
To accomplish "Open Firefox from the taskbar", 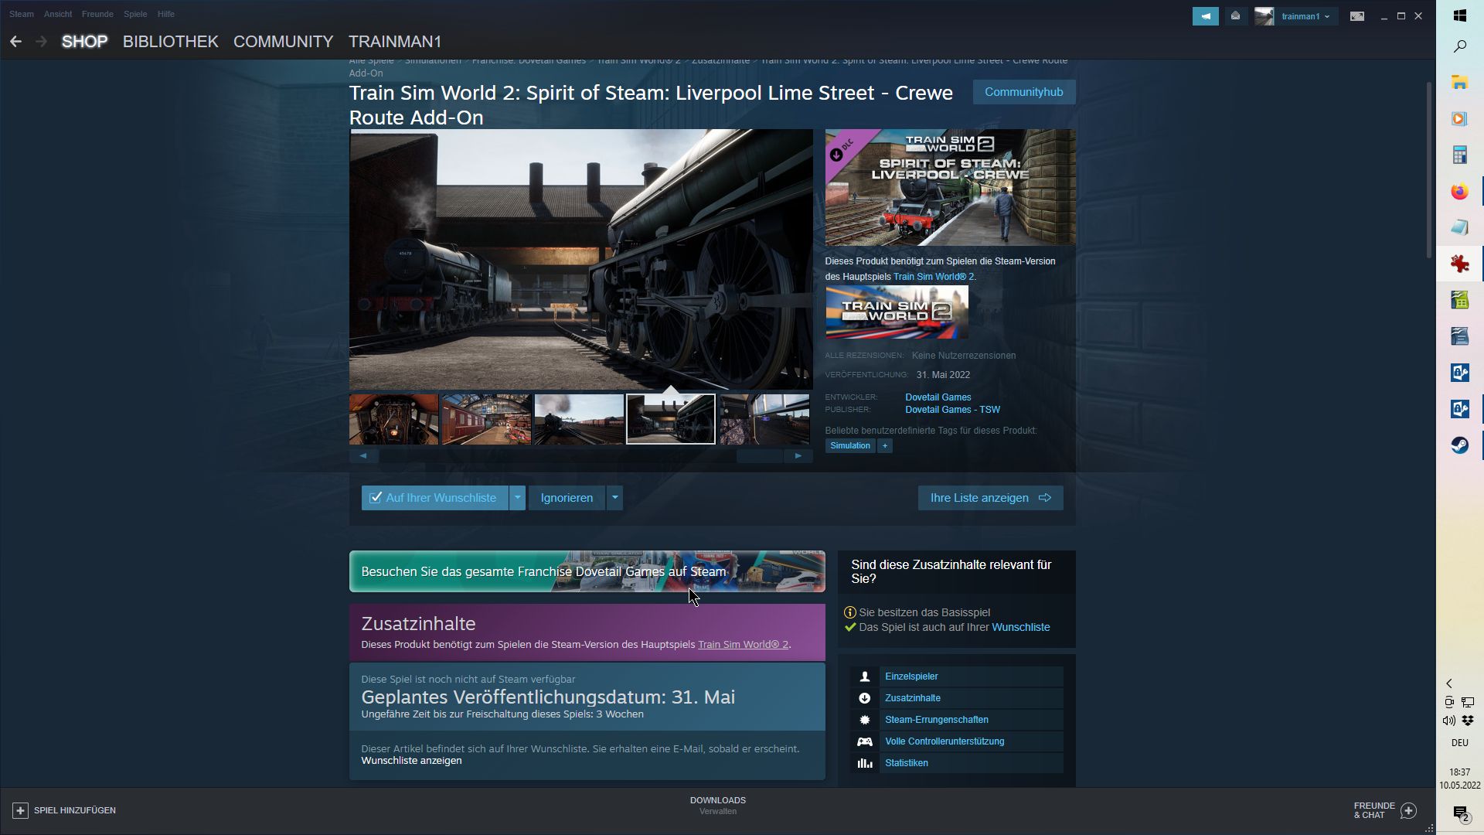I will click(1459, 192).
